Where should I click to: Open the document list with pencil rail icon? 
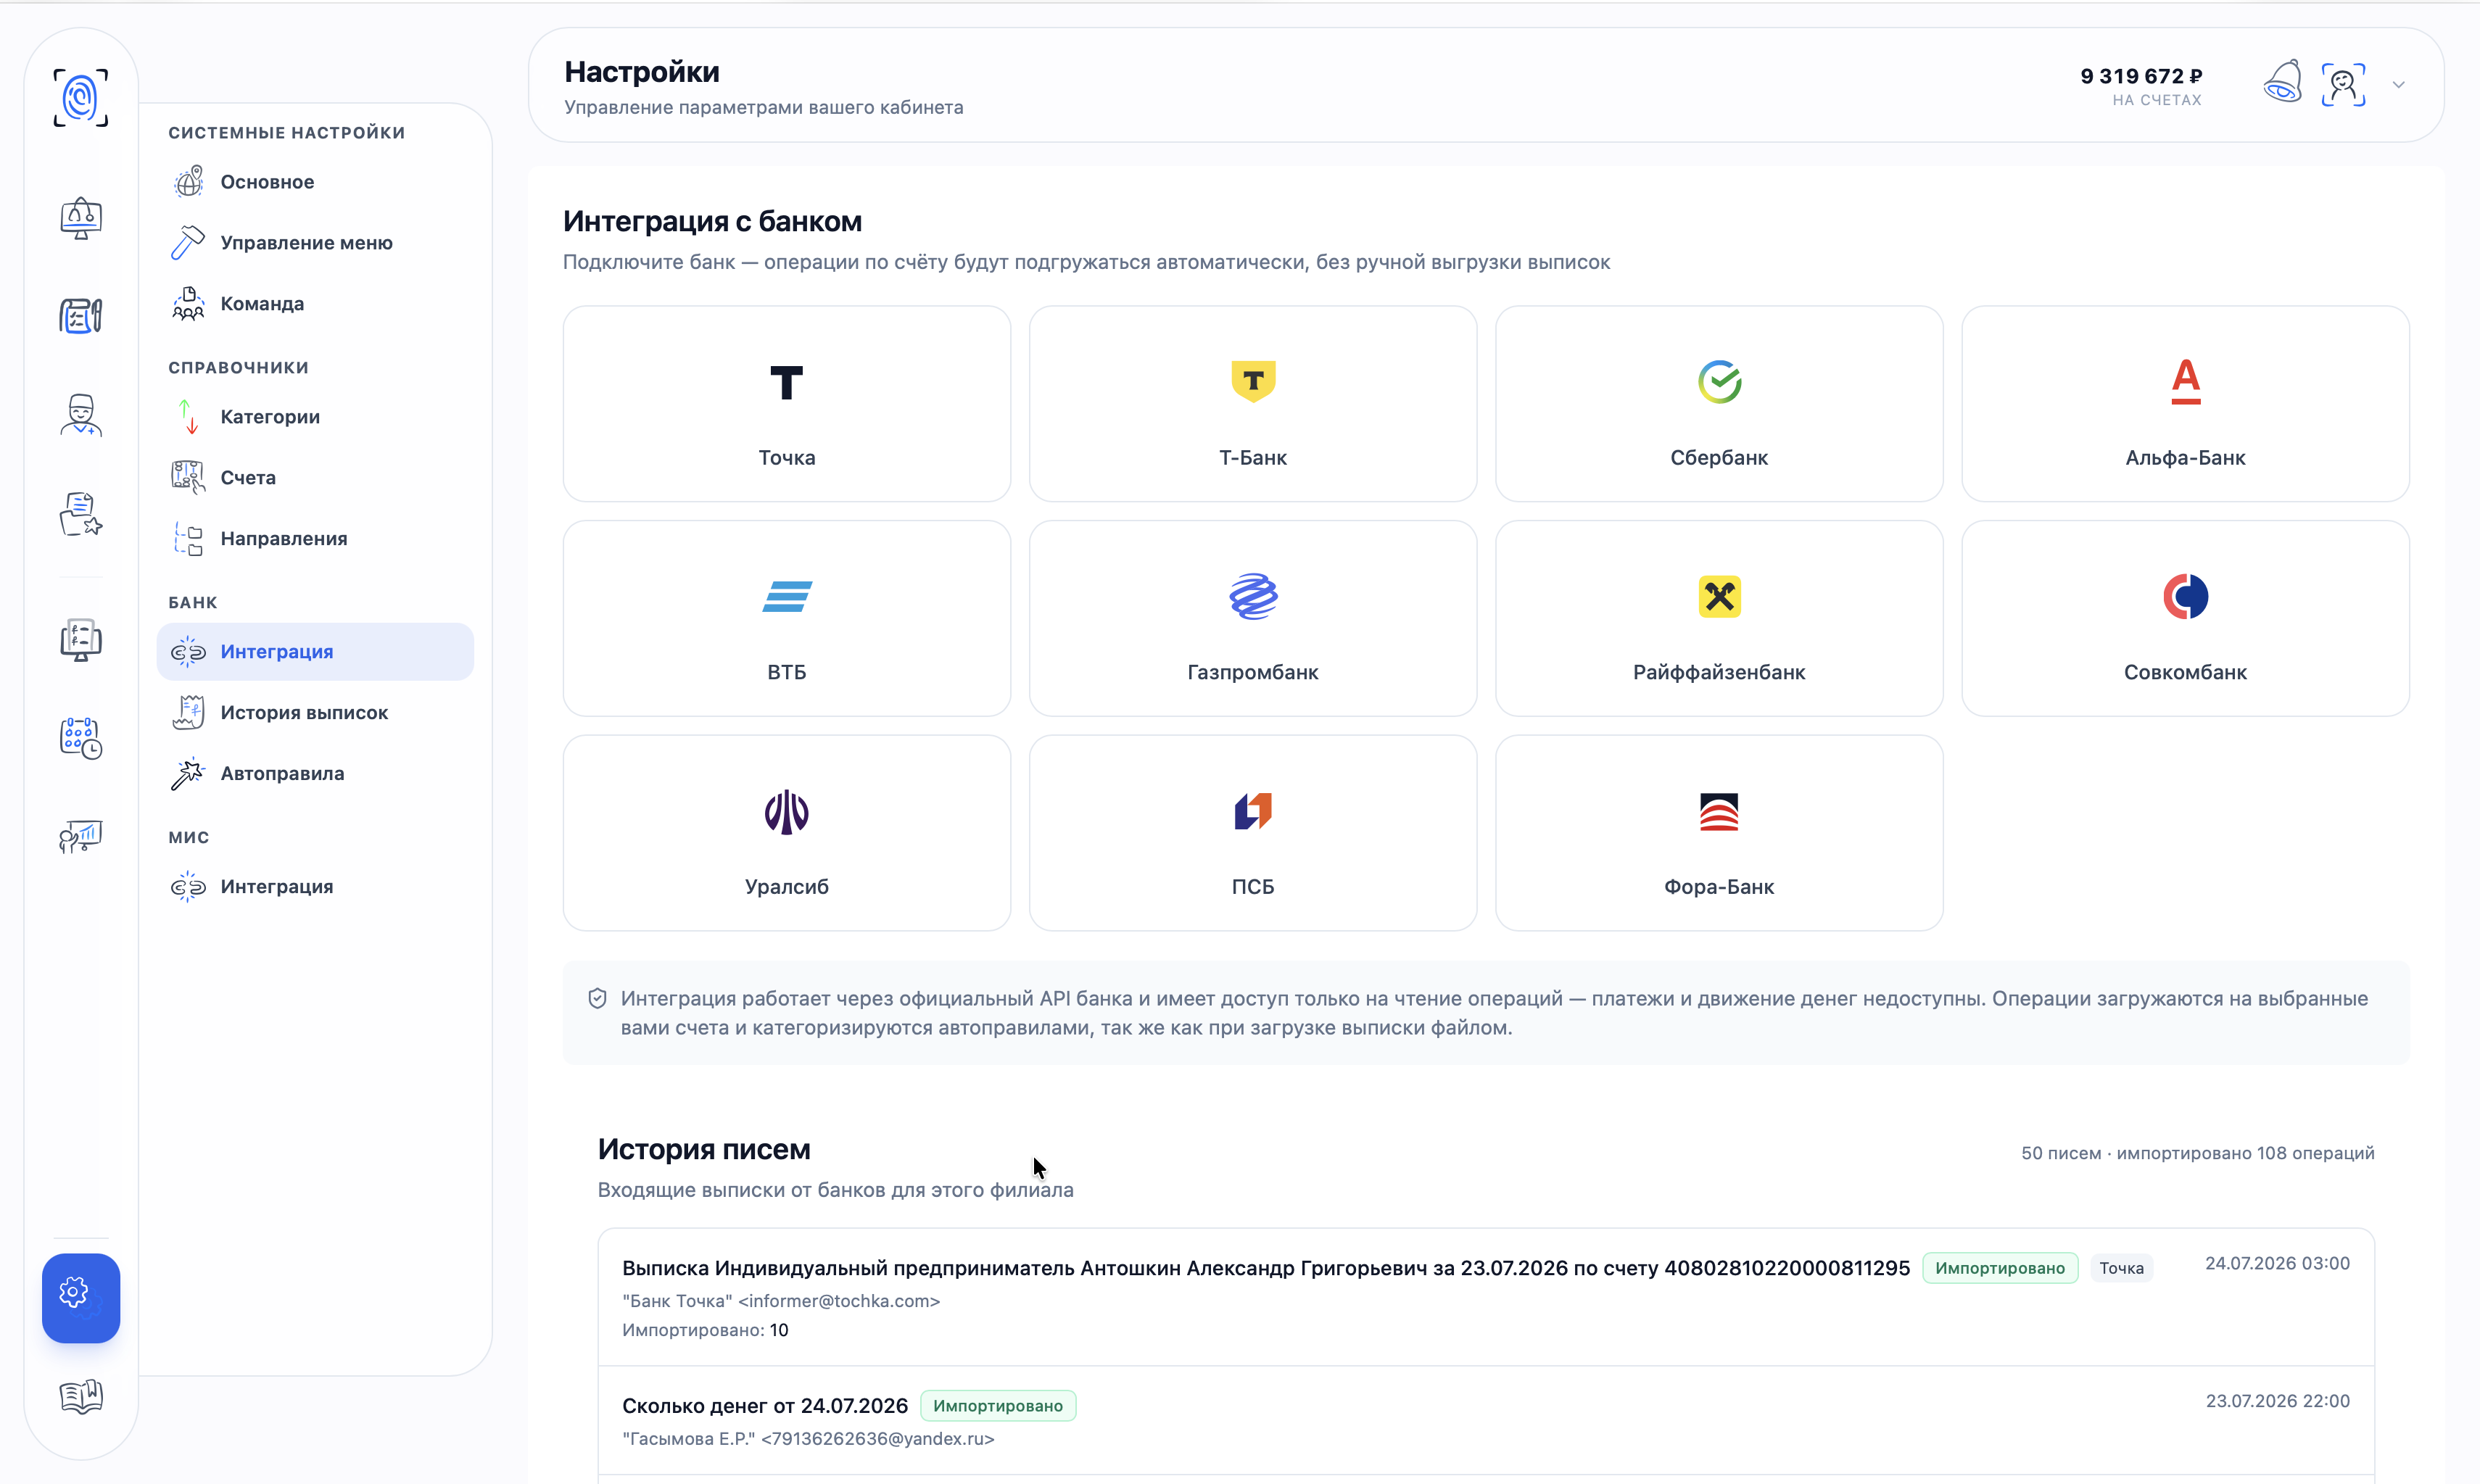click(81, 316)
